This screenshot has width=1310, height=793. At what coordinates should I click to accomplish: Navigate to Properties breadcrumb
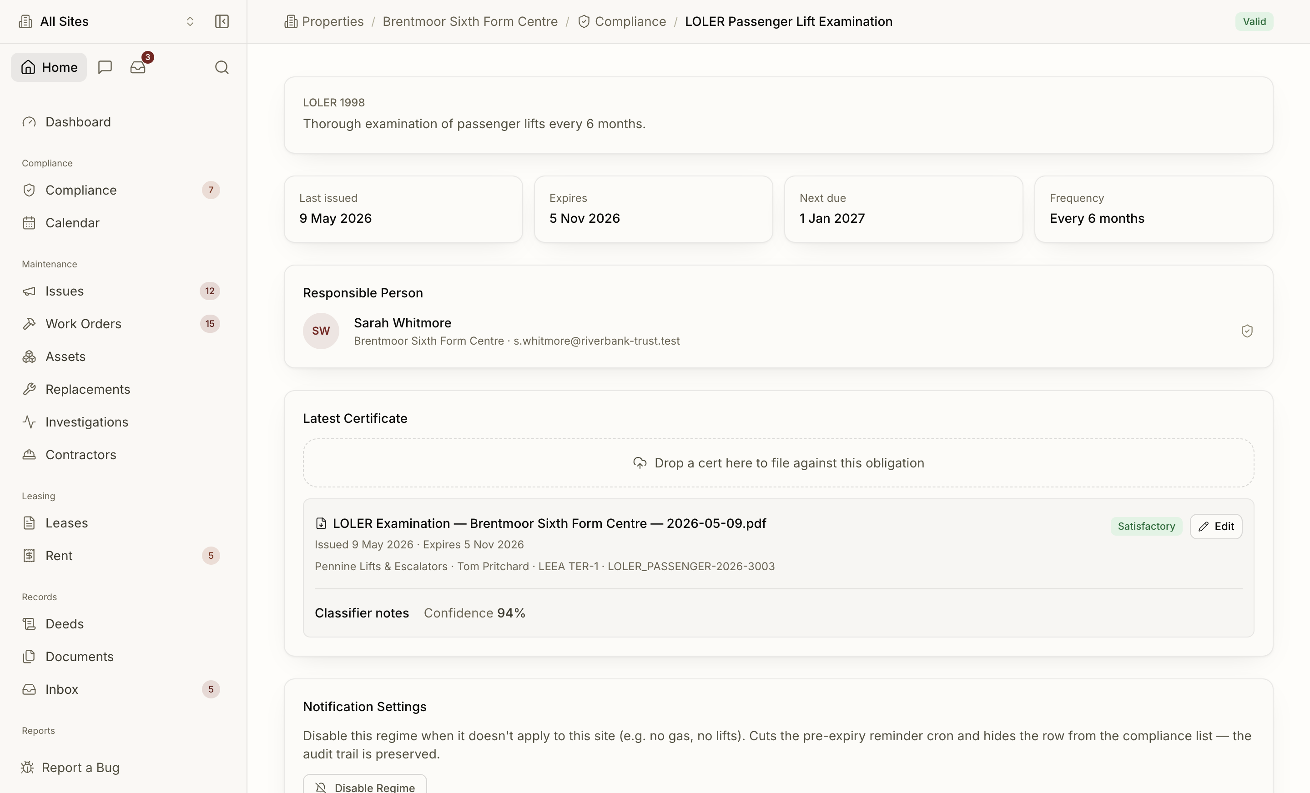point(324,21)
